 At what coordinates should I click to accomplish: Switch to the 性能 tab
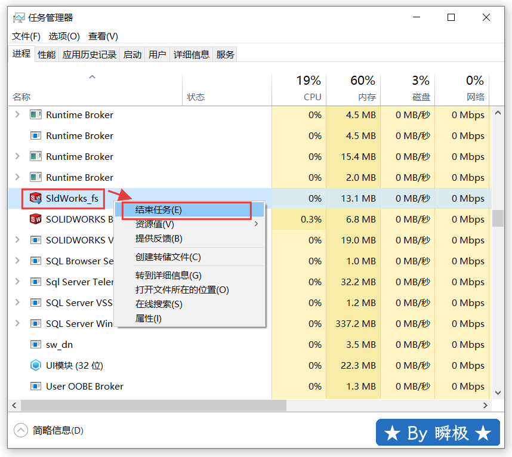(47, 54)
